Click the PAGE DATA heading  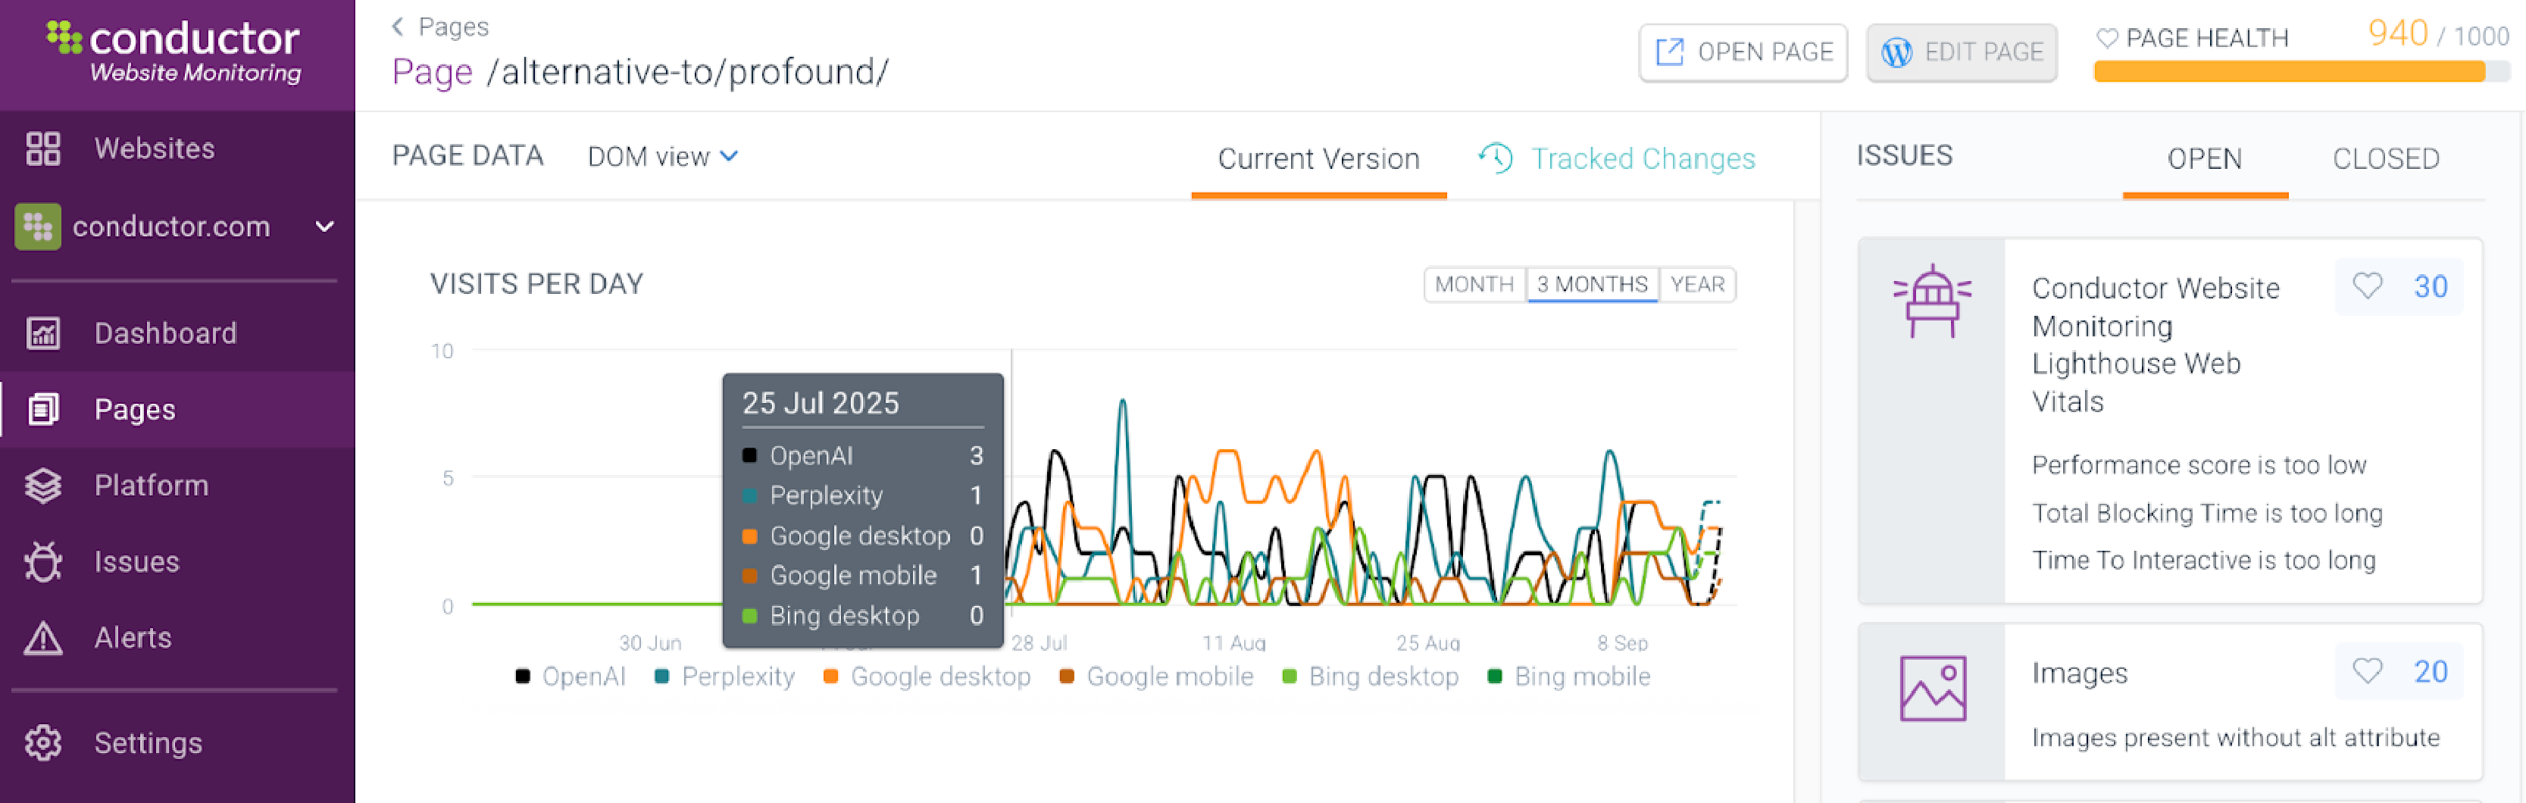(467, 156)
